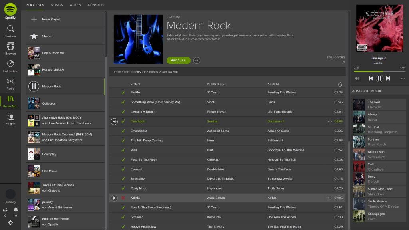The height and width of the screenshot is (230, 409).
Task: Open track options for Fine Again
Action: [x=330, y=121]
